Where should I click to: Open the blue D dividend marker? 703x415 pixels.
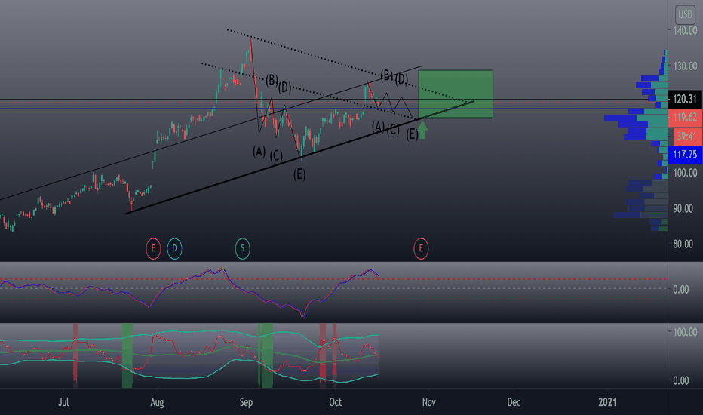pos(174,248)
